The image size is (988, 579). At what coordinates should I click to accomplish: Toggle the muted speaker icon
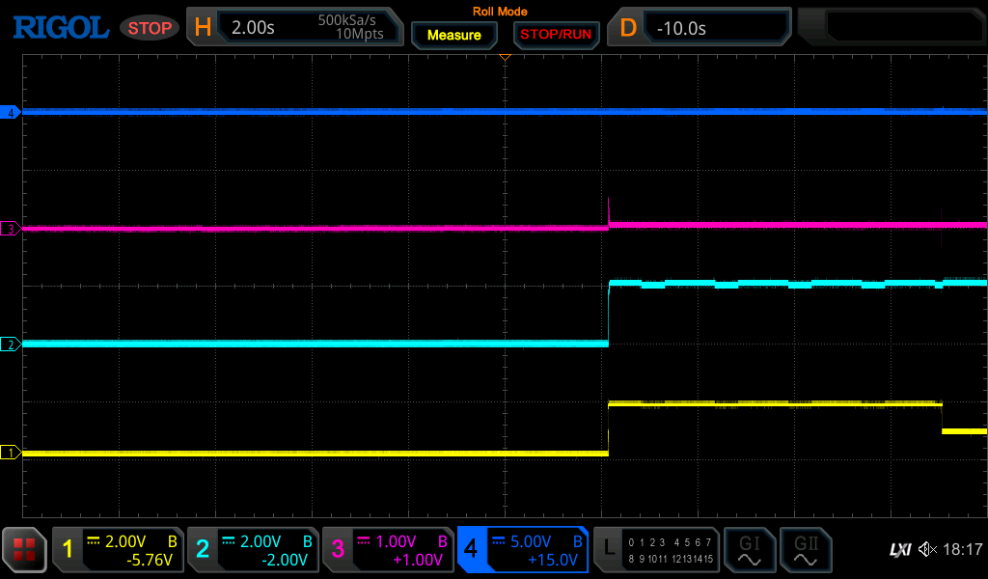(927, 549)
